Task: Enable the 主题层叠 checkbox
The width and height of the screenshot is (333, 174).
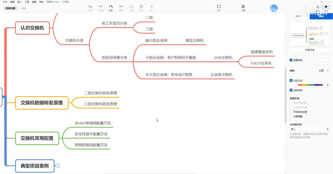Action: pos(291,116)
